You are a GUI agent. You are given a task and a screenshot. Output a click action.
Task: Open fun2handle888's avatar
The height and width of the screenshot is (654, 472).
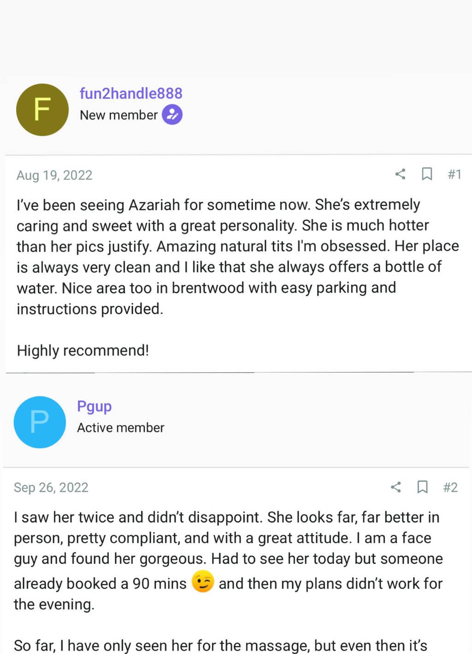tap(42, 110)
